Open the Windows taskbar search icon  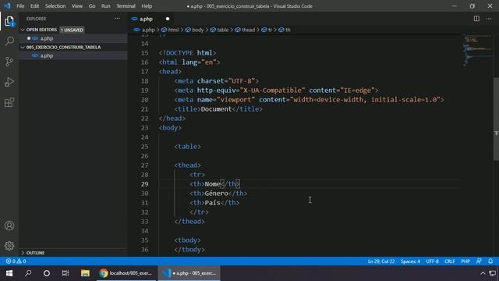(x=28, y=273)
